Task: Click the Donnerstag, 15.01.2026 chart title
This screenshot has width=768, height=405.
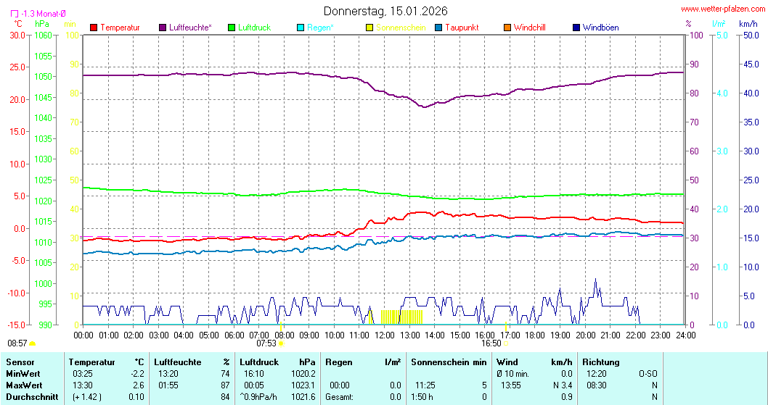Action: (x=385, y=11)
